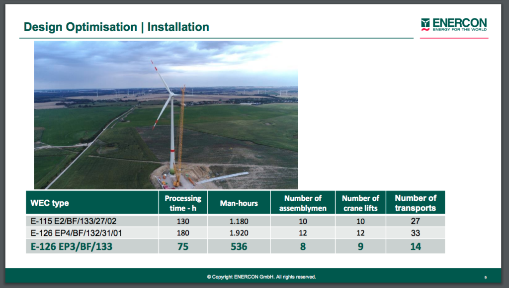The height and width of the screenshot is (288, 509).
Task: Click assemblymen value '8' in EP3 row
Action: pyautogui.click(x=303, y=246)
